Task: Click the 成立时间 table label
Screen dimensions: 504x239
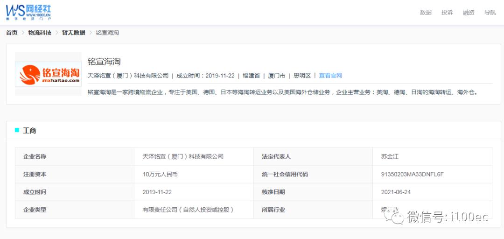Action: point(35,192)
